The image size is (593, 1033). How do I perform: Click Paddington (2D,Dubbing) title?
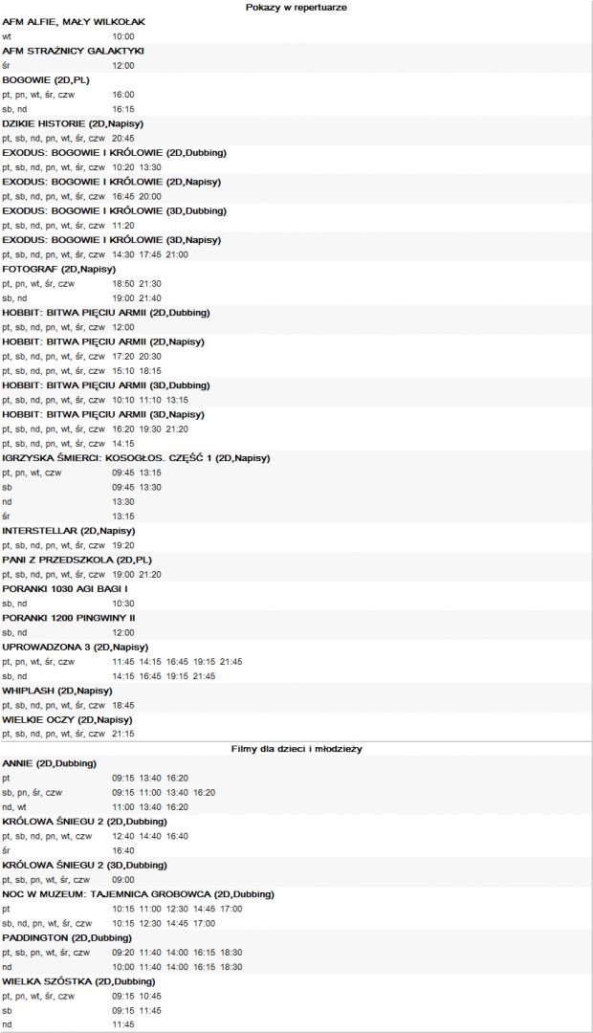(x=67, y=937)
